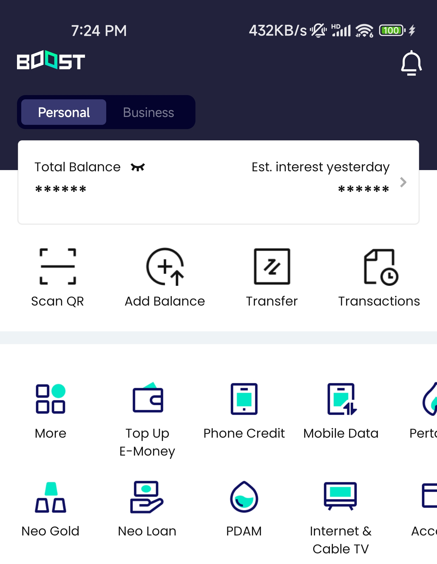437x564 pixels.
Task: Select the Transfer icon
Action: click(272, 267)
